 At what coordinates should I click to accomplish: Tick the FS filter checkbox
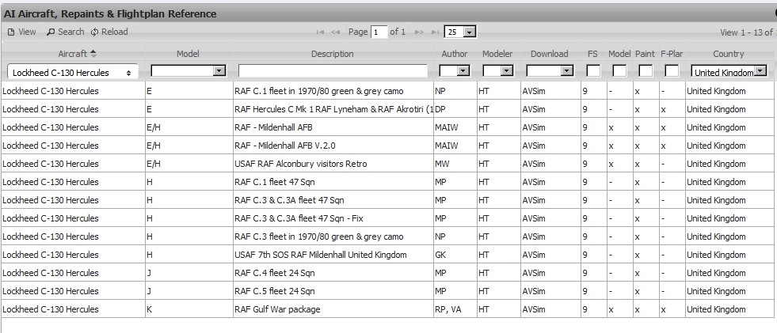[592, 71]
